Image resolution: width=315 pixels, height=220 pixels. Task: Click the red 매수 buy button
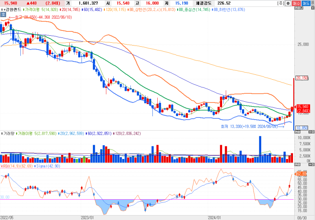click(296, 3)
